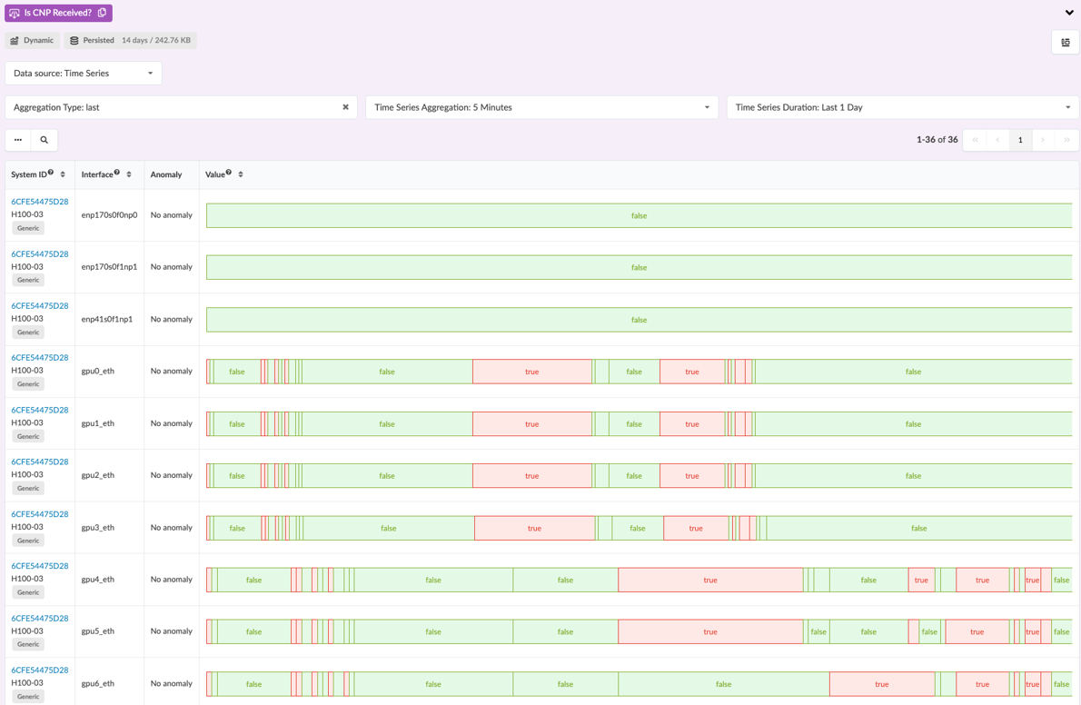Clear the Aggregation Type: last field

coord(345,107)
